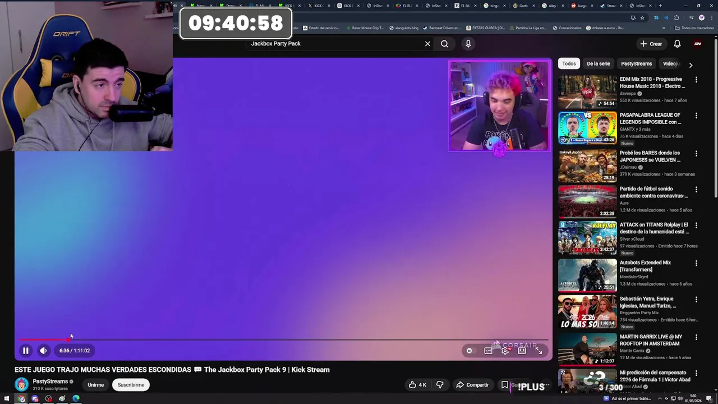Enter fullscreen mode
Viewport: 718px width, 404px height.
(538, 351)
